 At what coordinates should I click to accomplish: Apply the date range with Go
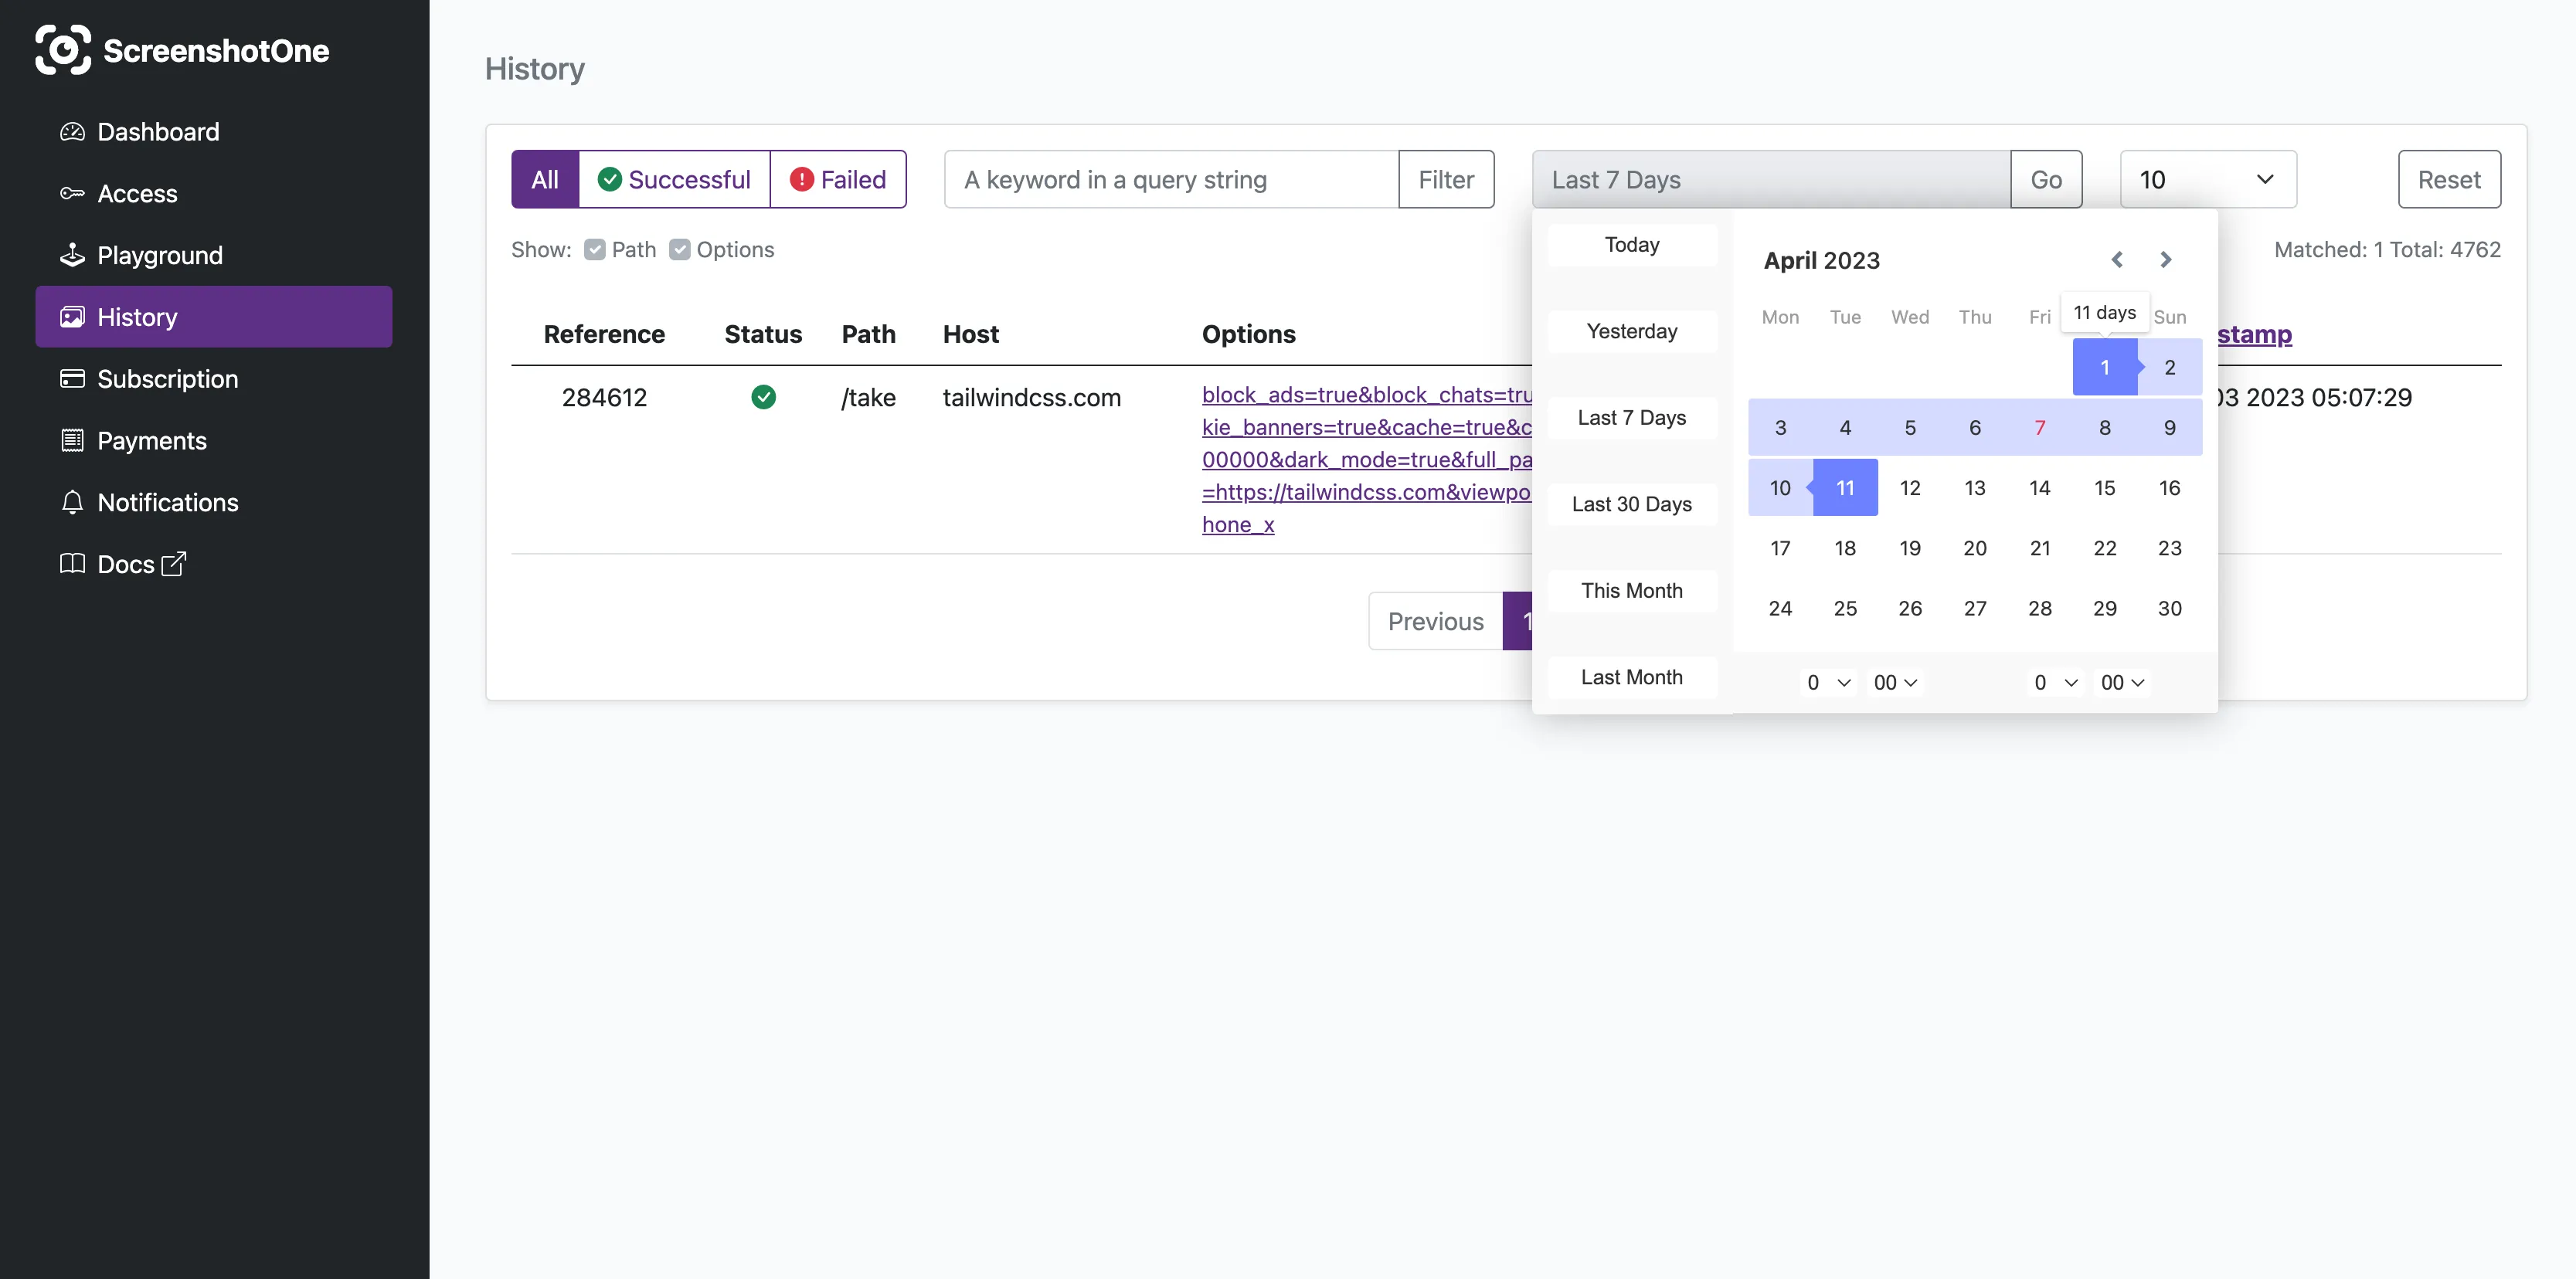pos(2046,179)
